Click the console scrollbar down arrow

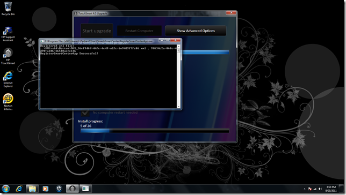(178, 107)
